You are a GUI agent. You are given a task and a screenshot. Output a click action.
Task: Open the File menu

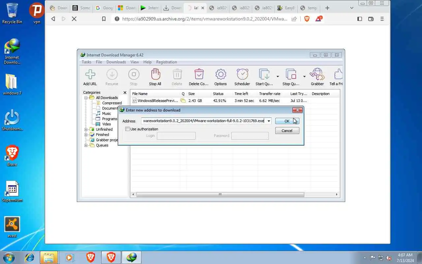99,62
